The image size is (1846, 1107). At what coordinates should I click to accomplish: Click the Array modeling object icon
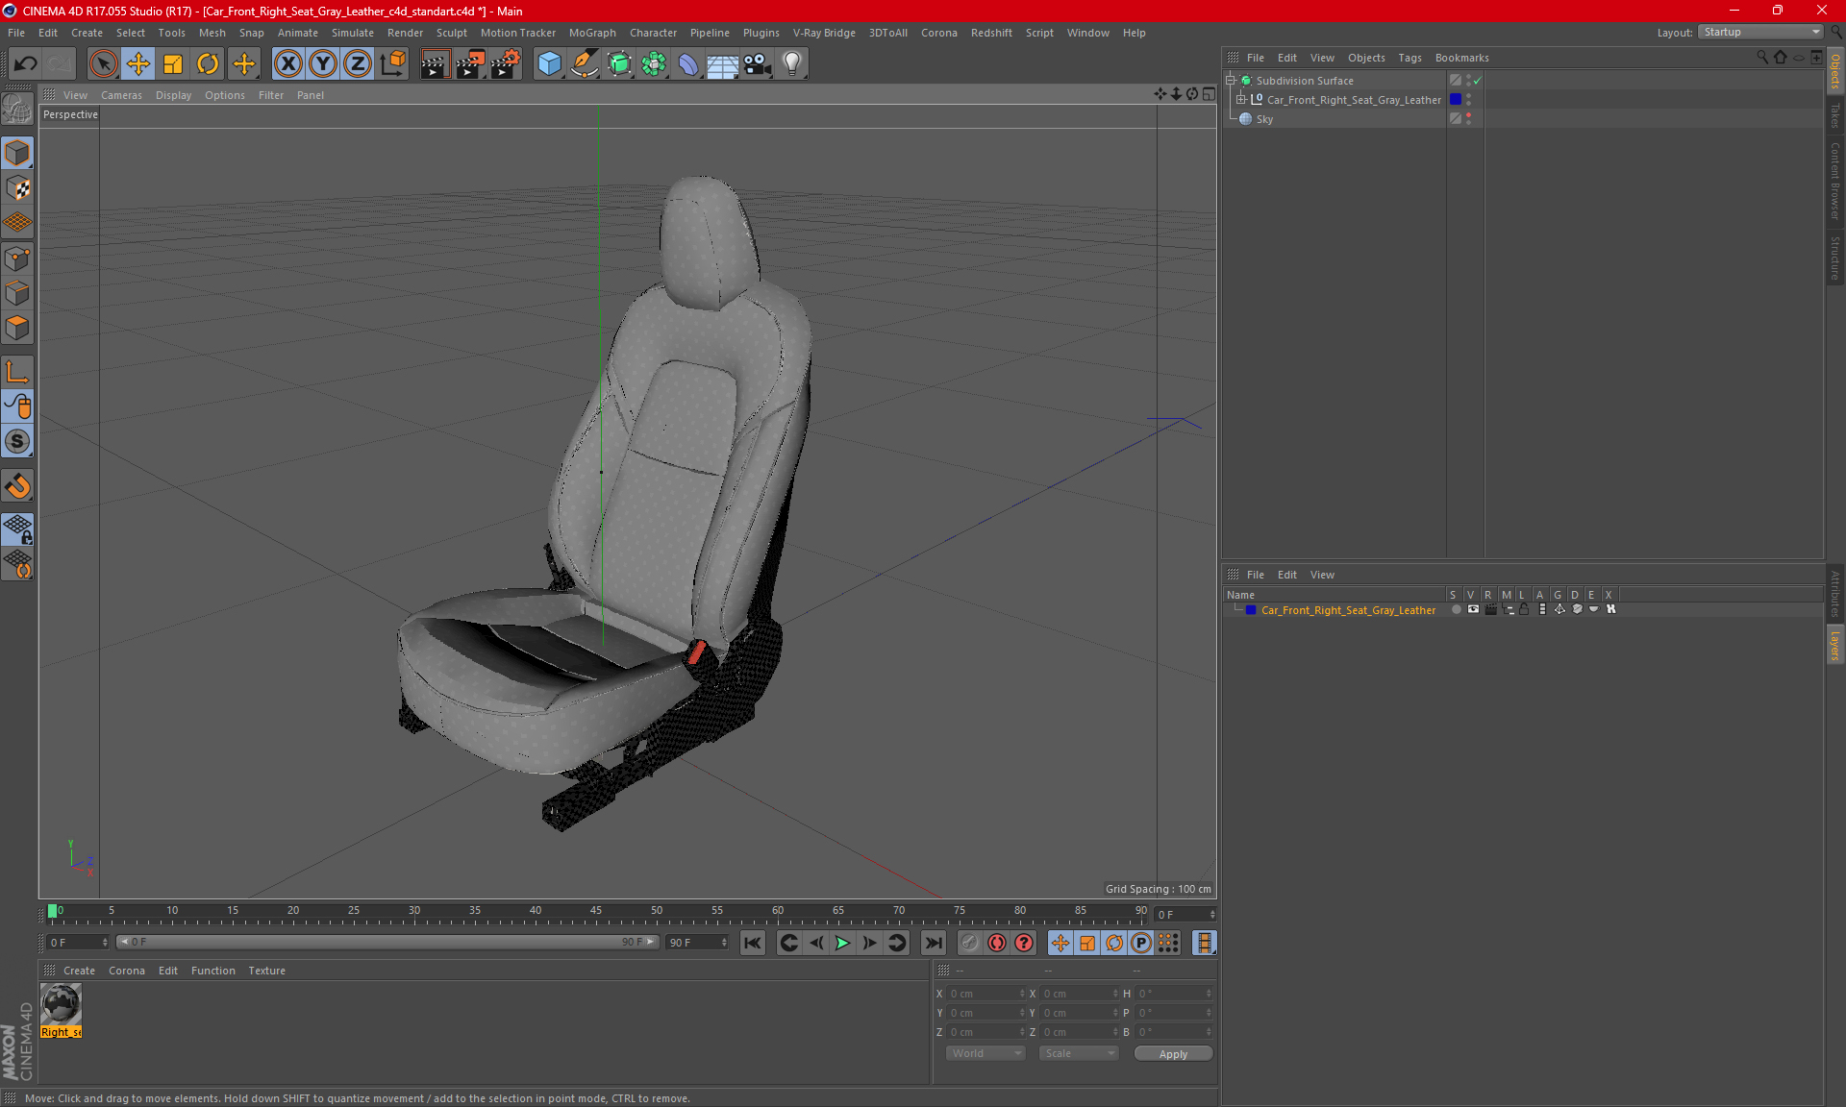coord(654,64)
